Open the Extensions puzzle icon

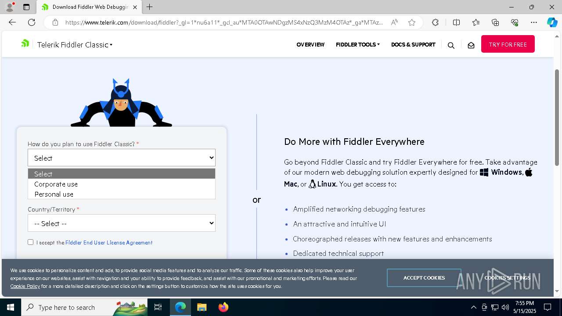tap(435, 22)
